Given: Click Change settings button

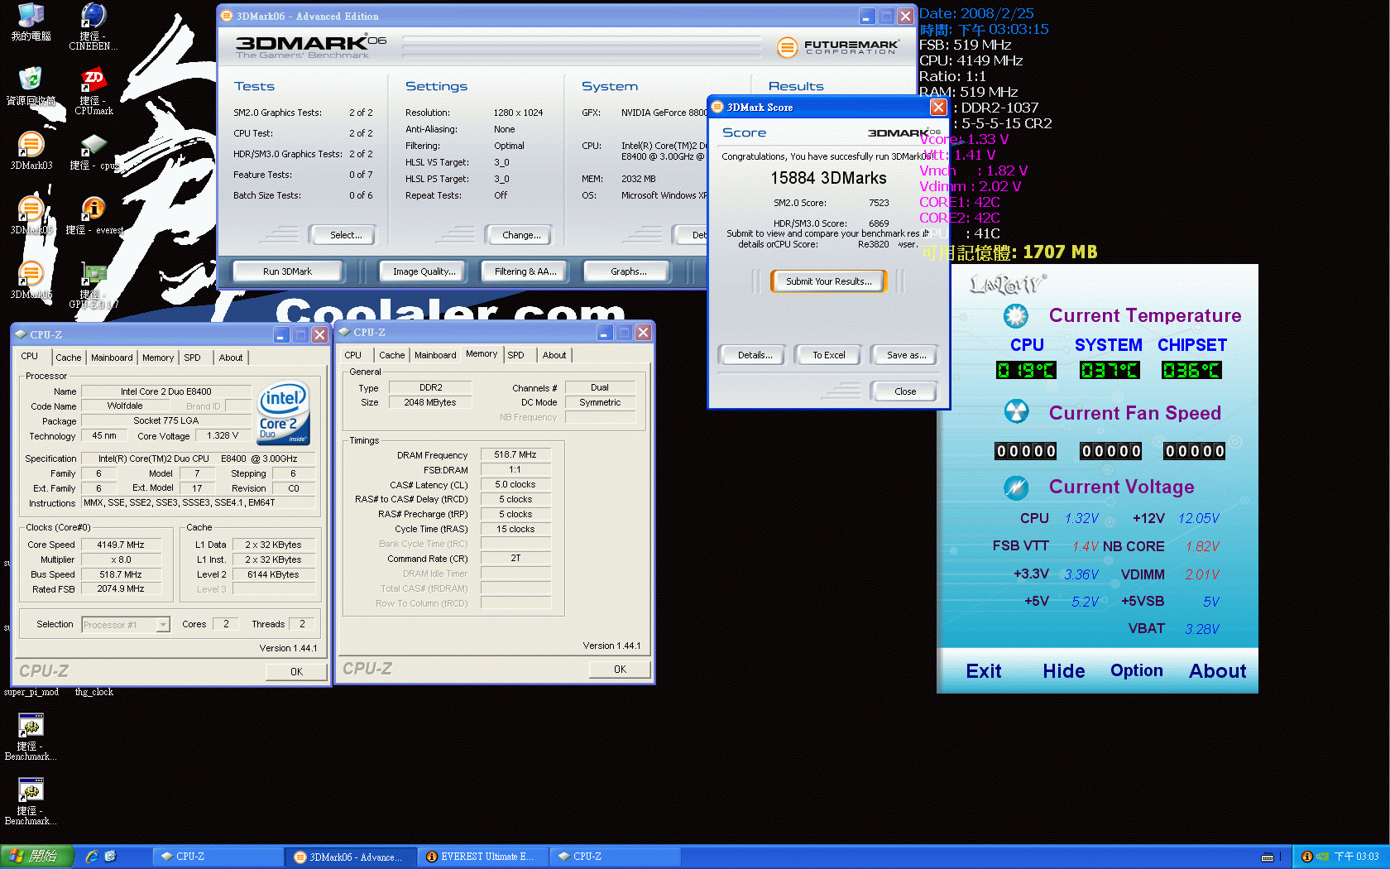Looking at the screenshot, I should point(521,235).
